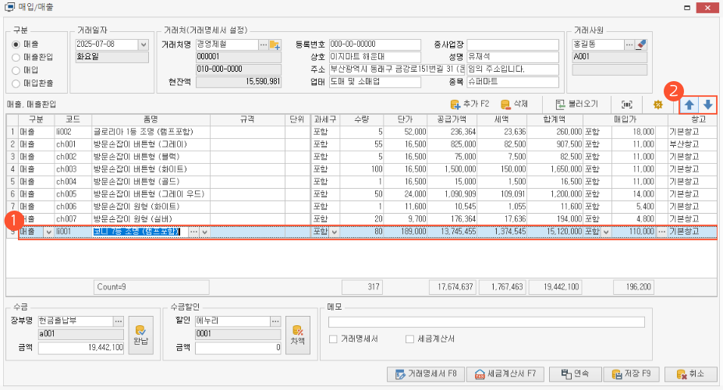Enable the 세금계산서 checkbox
723x390 pixels.
click(409, 339)
